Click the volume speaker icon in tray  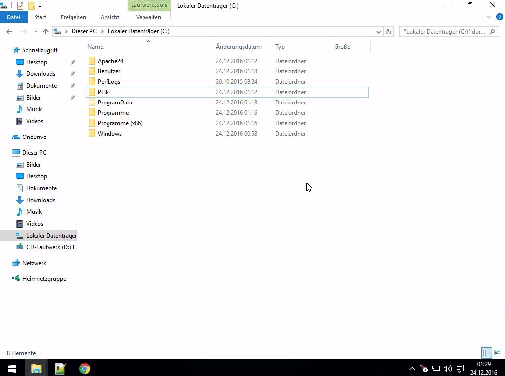pos(447,368)
